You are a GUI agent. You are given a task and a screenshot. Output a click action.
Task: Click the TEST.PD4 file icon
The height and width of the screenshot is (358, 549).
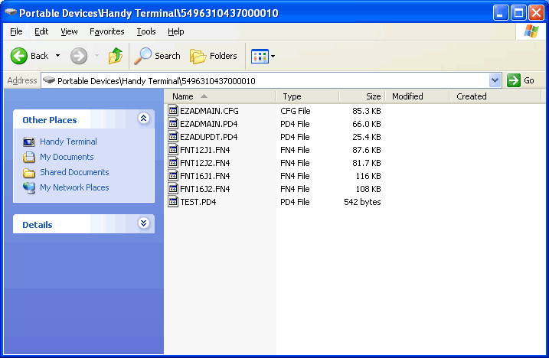pyautogui.click(x=173, y=202)
